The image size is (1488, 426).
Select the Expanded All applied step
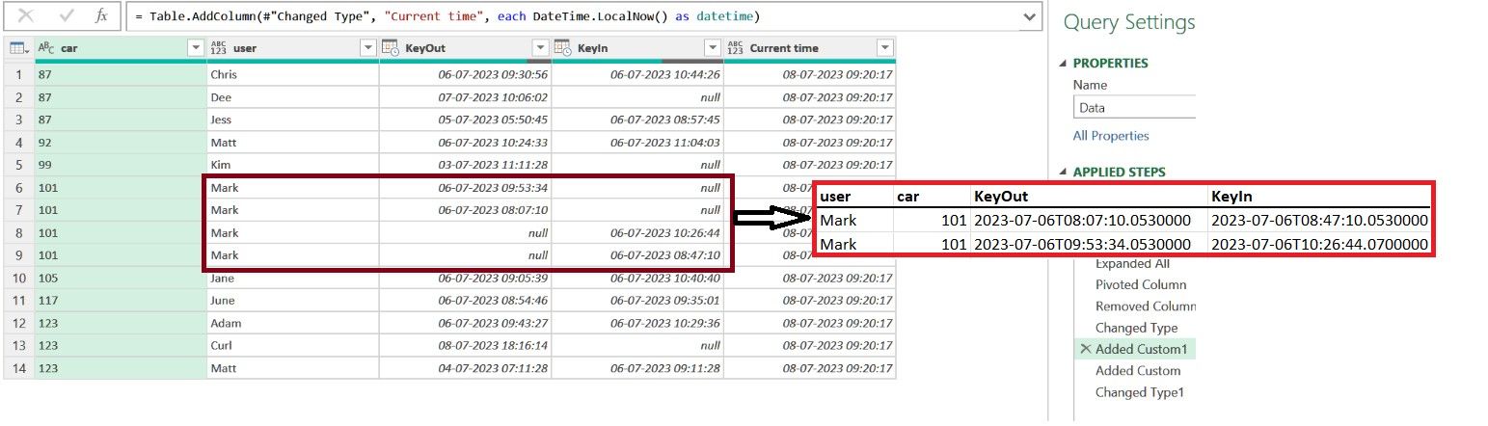[1133, 263]
